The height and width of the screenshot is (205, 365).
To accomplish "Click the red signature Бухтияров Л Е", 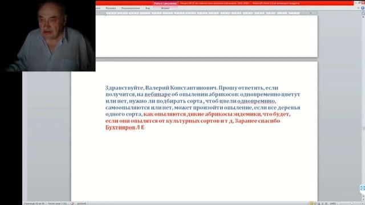I will [125, 128].
